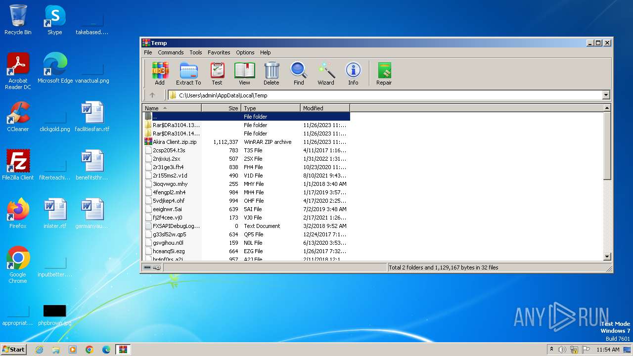Select file 2njixiuj.2sx

tap(246, 159)
